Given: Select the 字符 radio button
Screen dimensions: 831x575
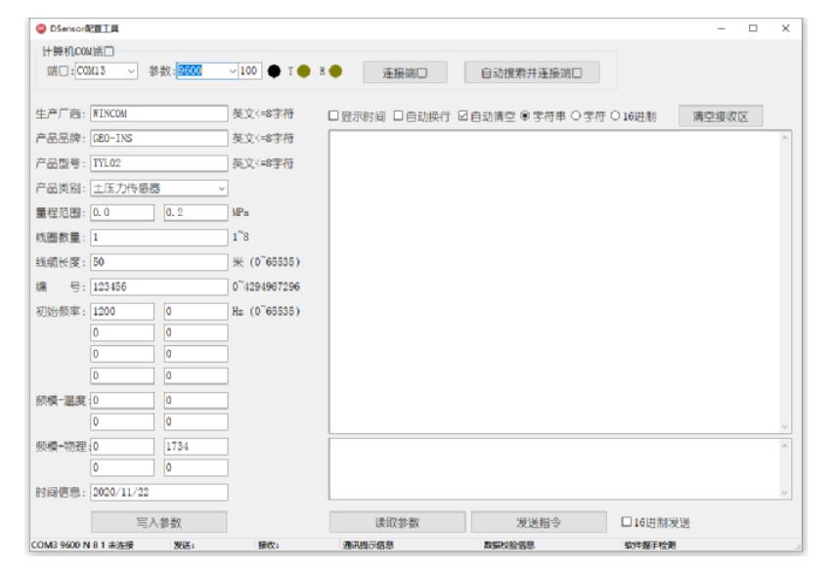Looking at the screenshot, I should click(x=576, y=115).
